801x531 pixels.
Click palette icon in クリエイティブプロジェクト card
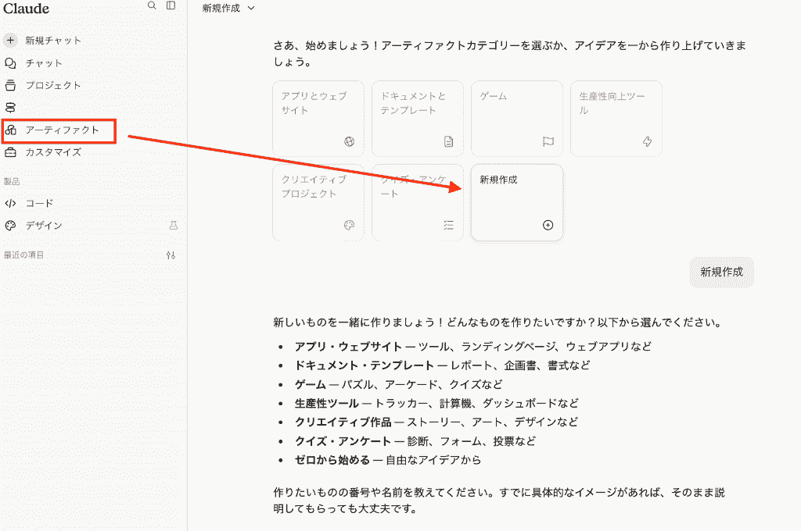point(350,226)
